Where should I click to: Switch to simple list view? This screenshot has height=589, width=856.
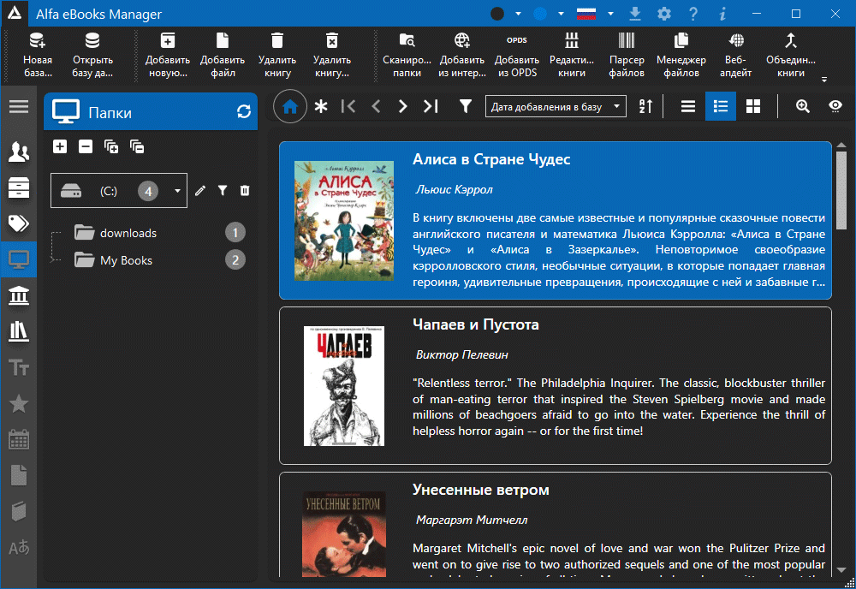click(x=687, y=106)
